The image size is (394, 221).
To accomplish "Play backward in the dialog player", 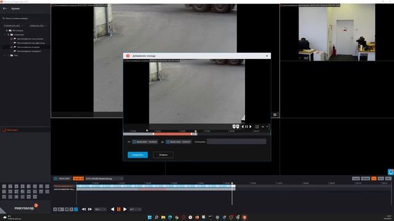I will point(243,127).
